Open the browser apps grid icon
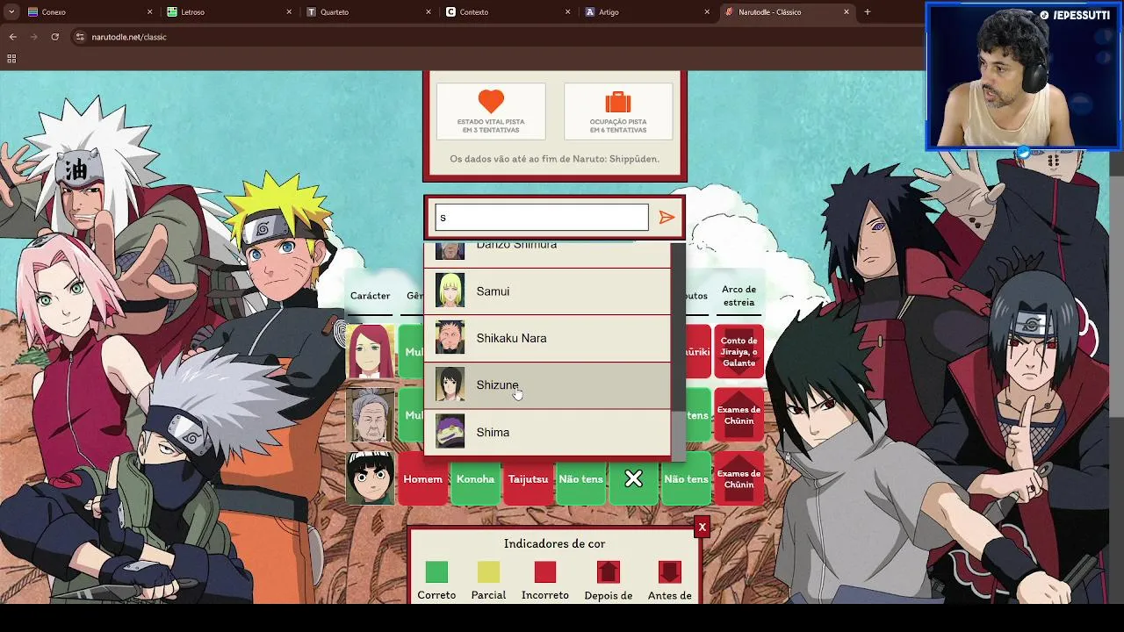 pos(11,59)
